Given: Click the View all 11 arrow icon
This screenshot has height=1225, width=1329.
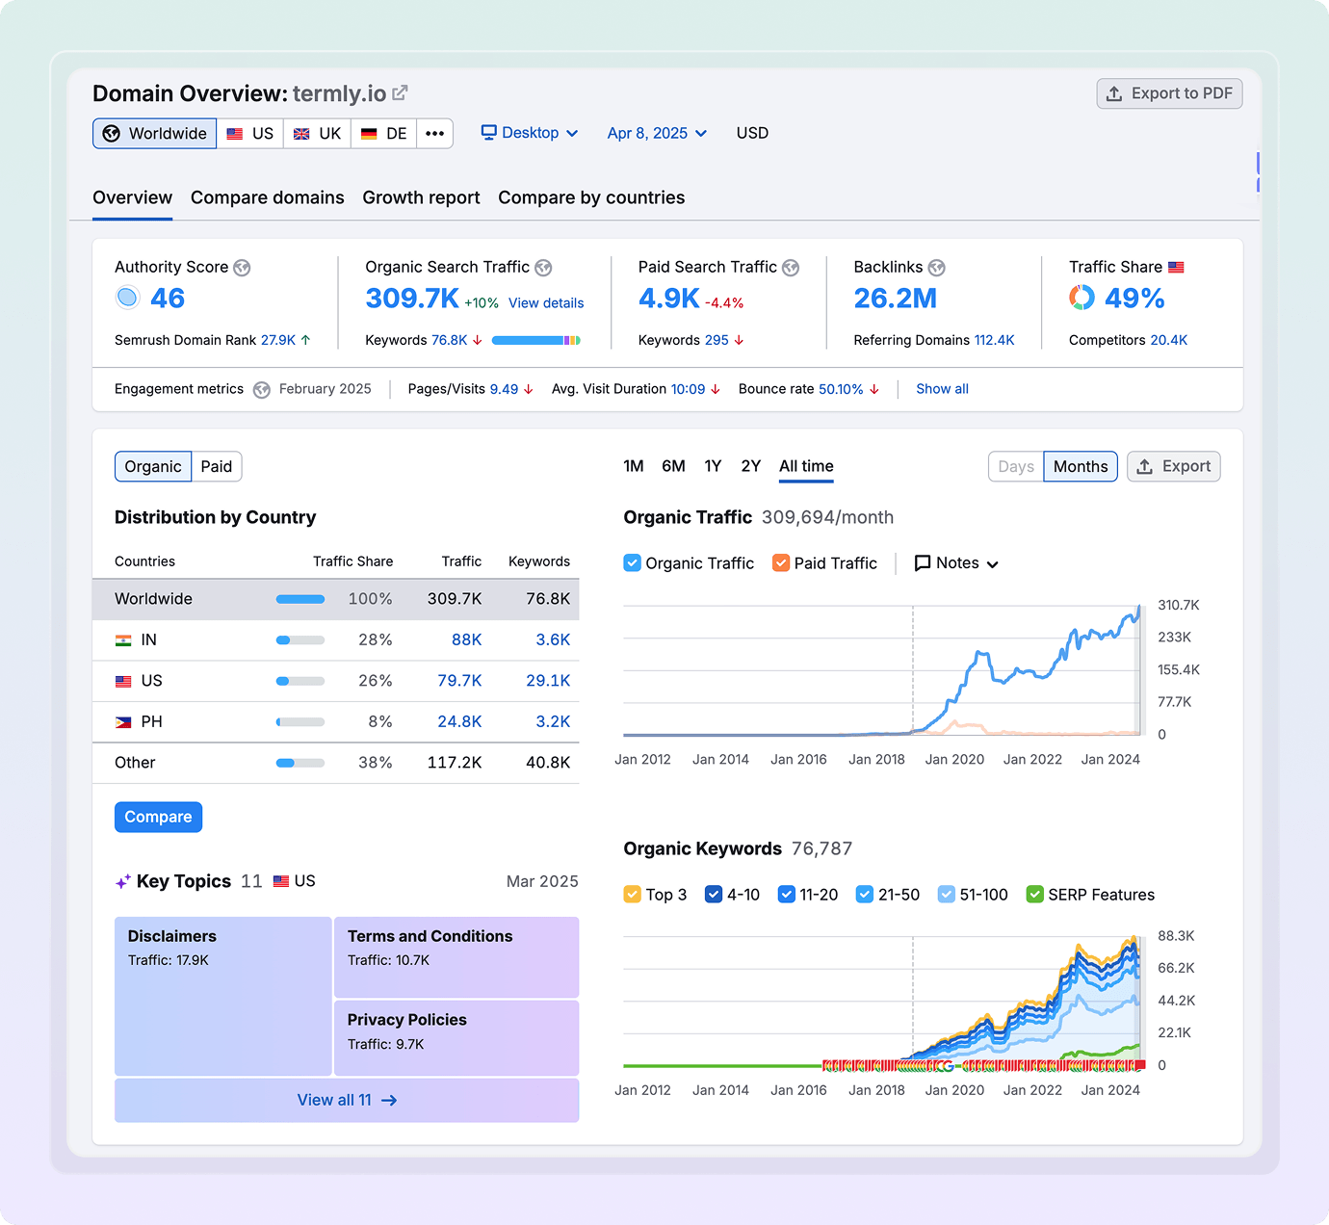Looking at the screenshot, I should pos(389,1101).
